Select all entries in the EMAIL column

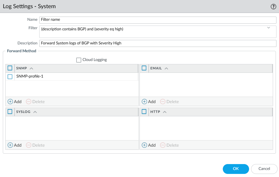[x=144, y=68]
